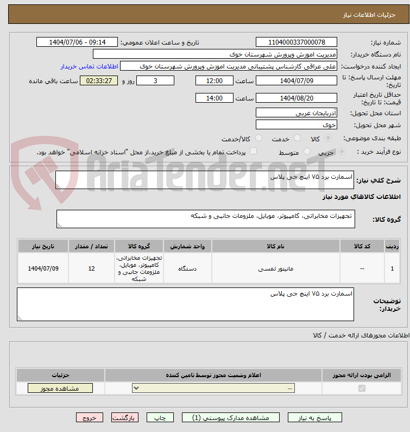The width and height of the screenshot is (410, 432).
Task: Click the 'کد کالا' column header
Action: pyautogui.click(x=362, y=246)
